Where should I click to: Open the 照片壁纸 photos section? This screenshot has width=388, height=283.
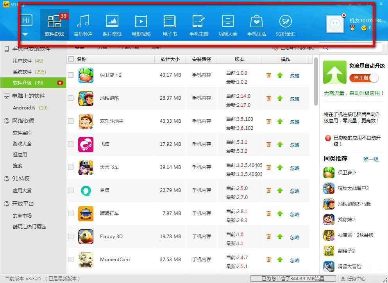112,25
